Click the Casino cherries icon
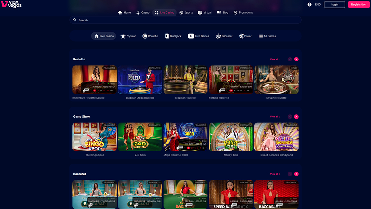The image size is (371, 209). pyautogui.click(x=138, y=12)
